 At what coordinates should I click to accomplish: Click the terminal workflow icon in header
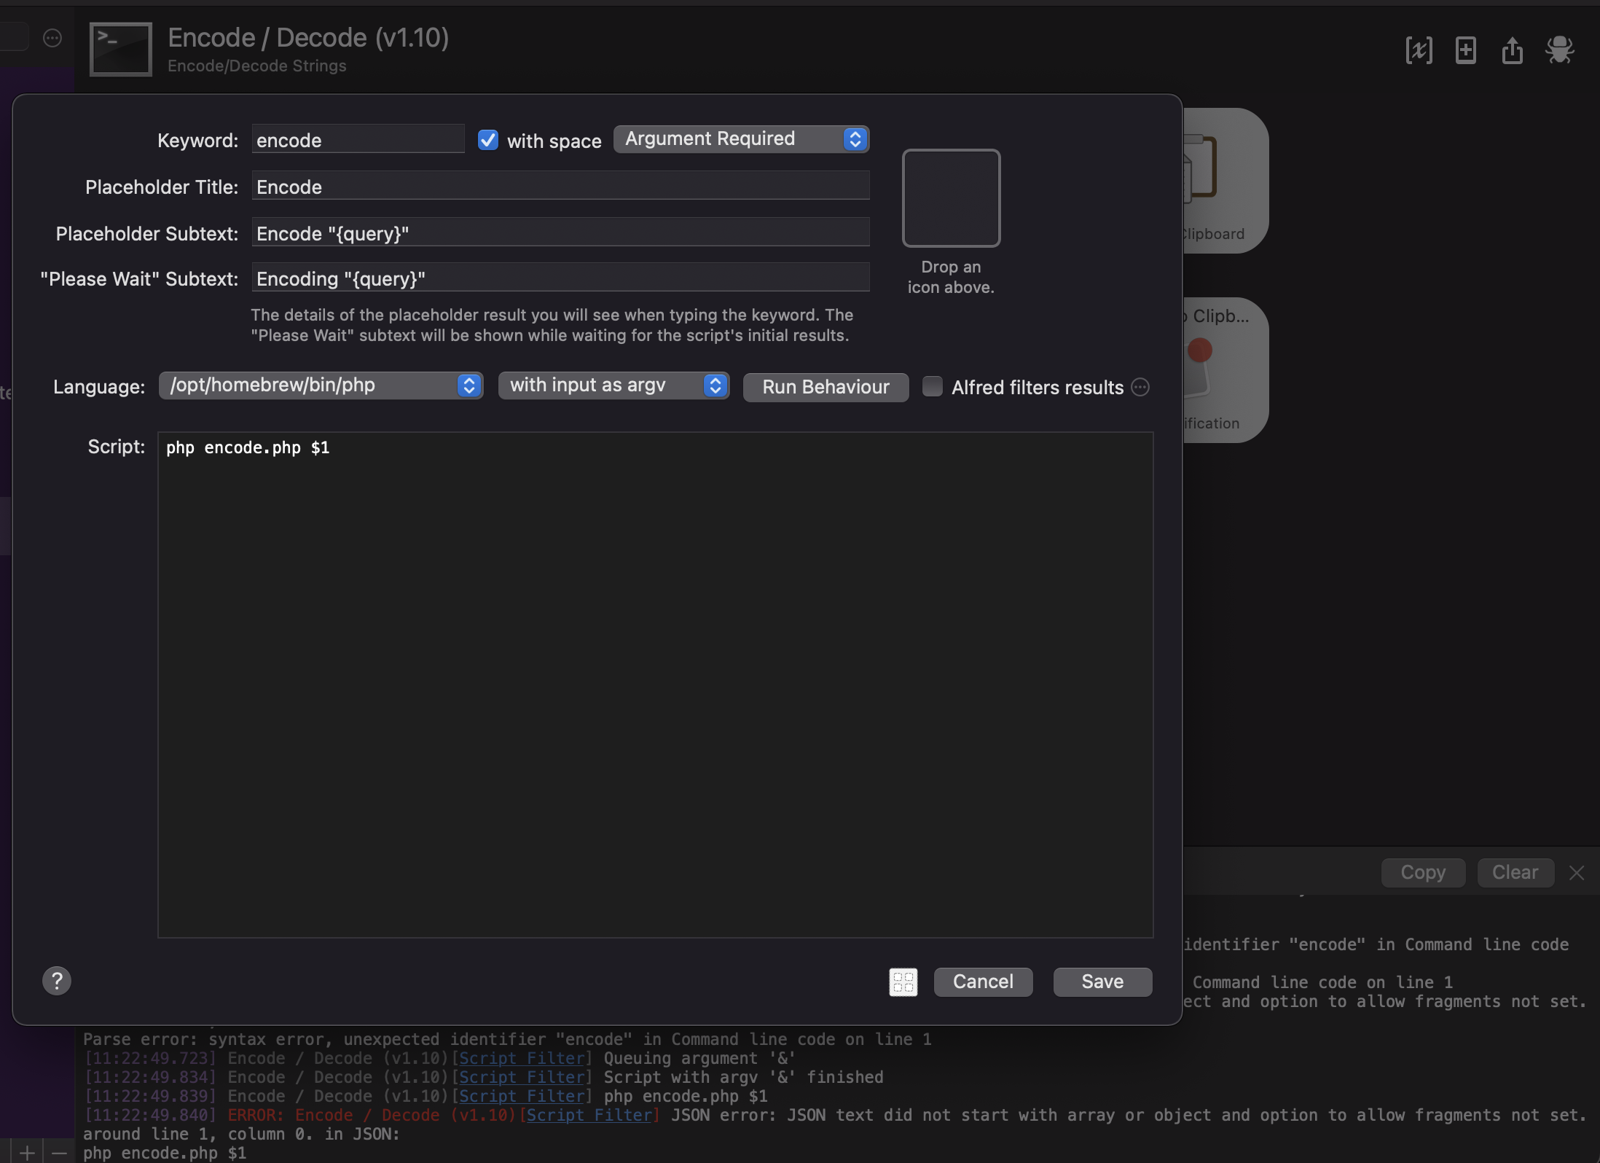121,49
